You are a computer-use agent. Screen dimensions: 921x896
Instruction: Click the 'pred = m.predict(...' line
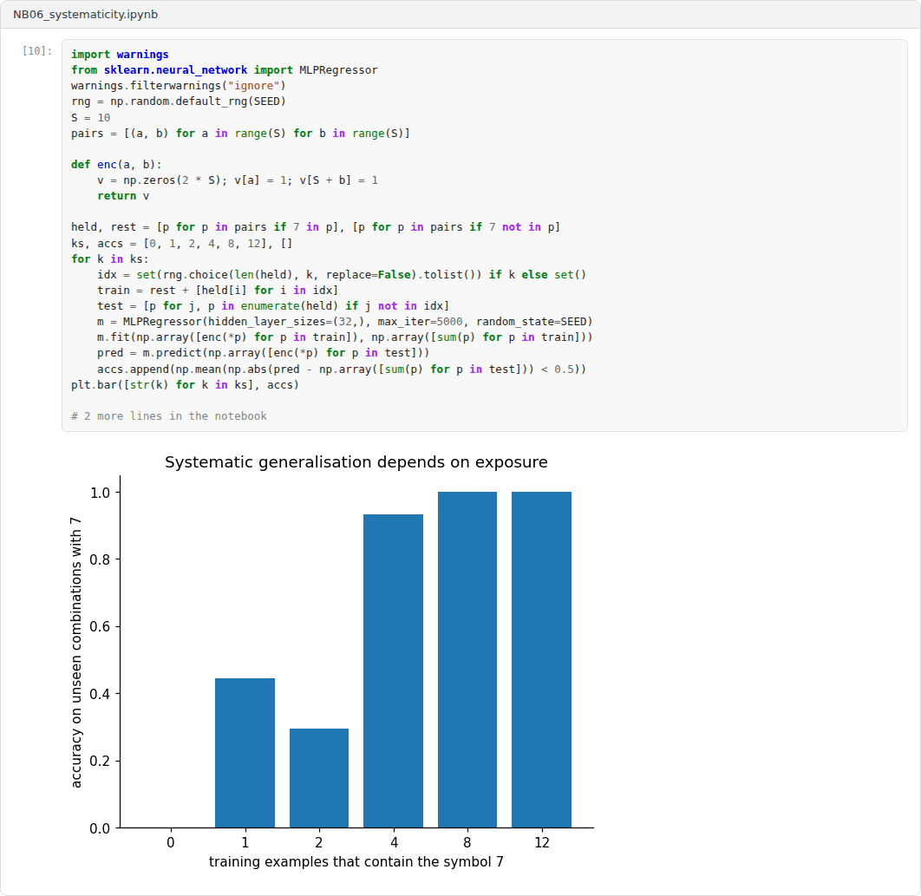264,352
